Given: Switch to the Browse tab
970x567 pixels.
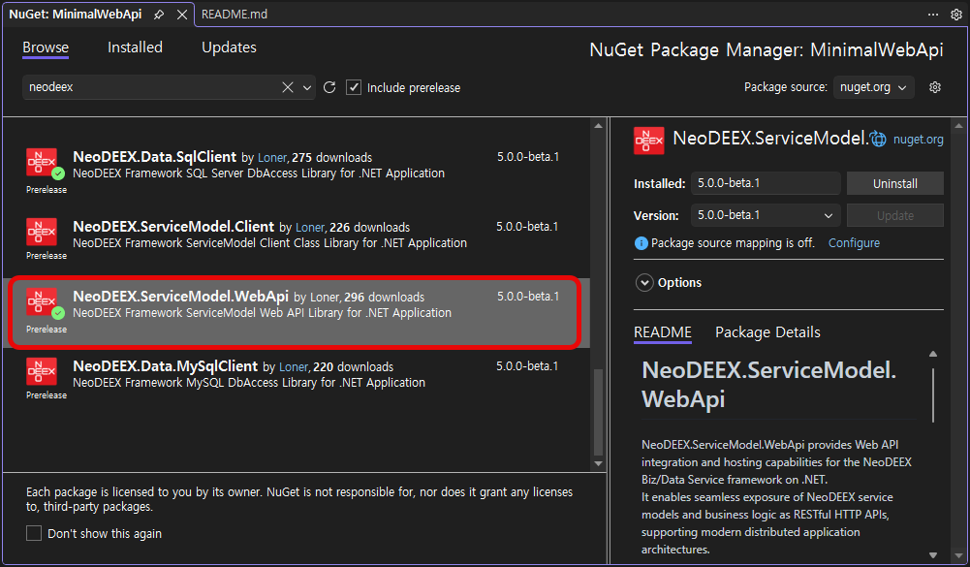Looking at the screenshot, I should point(46,47).
